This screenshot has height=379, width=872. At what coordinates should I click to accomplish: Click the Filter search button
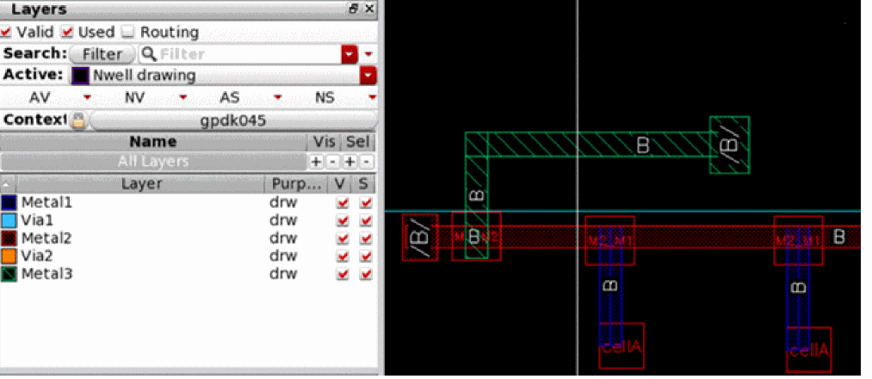tap(102, 54)
